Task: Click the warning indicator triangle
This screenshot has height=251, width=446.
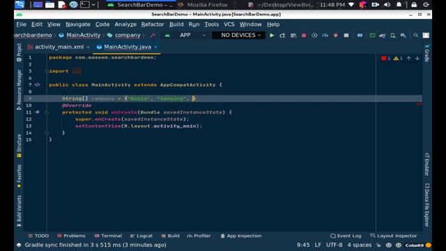Action: [x=398, y=58]
